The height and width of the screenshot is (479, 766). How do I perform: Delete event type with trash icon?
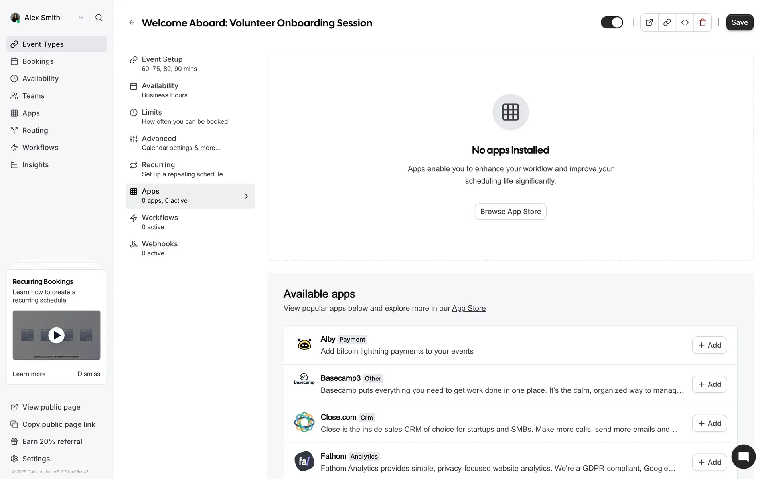(703, 22)
